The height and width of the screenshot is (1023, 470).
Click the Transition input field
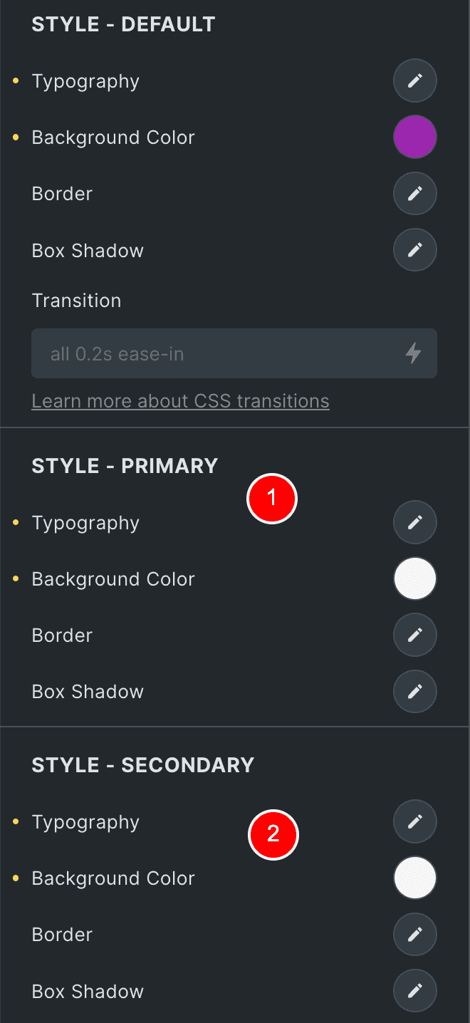(x=234, y=353)
